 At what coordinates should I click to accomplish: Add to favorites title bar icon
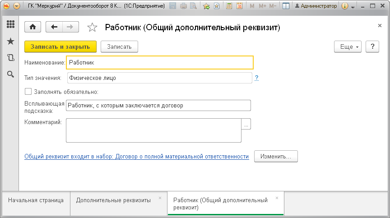[206, 6]
